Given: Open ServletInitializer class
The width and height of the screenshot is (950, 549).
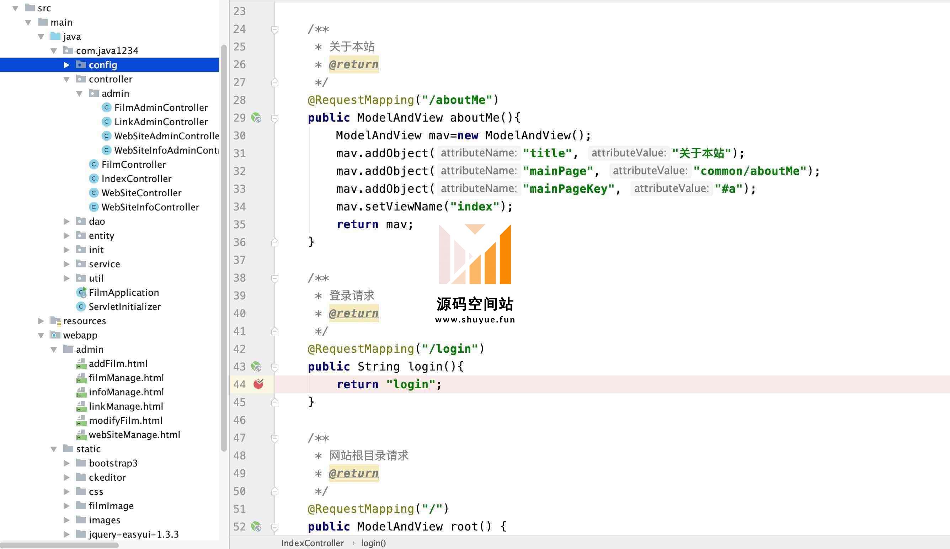Looking at the screenshot, I should click(118, 307).
